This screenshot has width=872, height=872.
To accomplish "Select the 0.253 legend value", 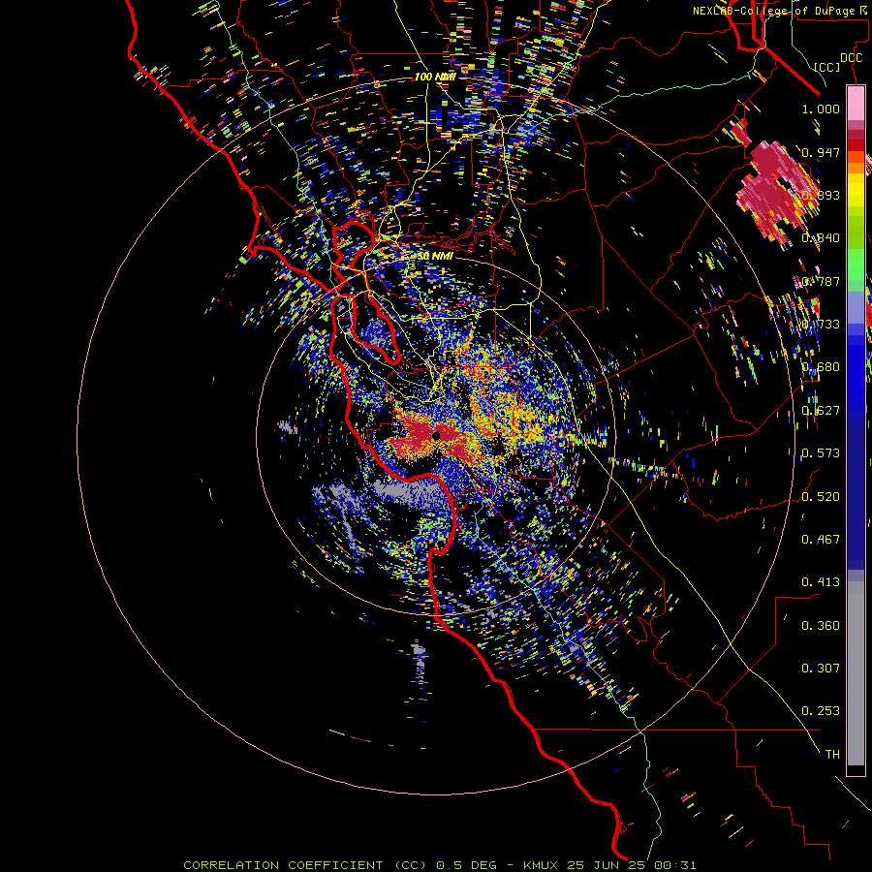I will tap(821, 711).
